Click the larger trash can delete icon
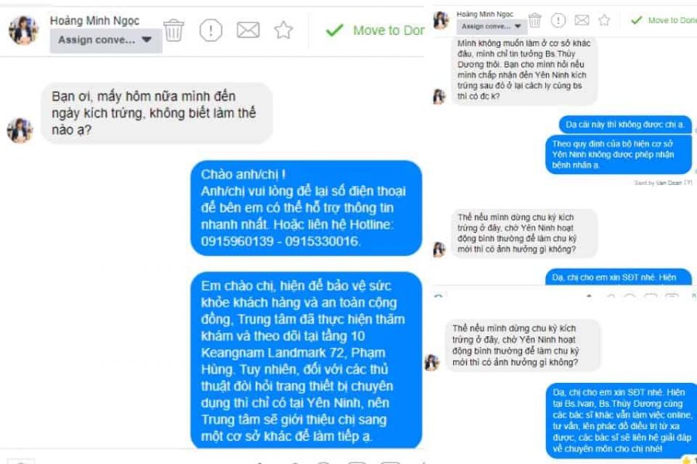The width and height of the screenshot is (697, 464). [173, 31]
